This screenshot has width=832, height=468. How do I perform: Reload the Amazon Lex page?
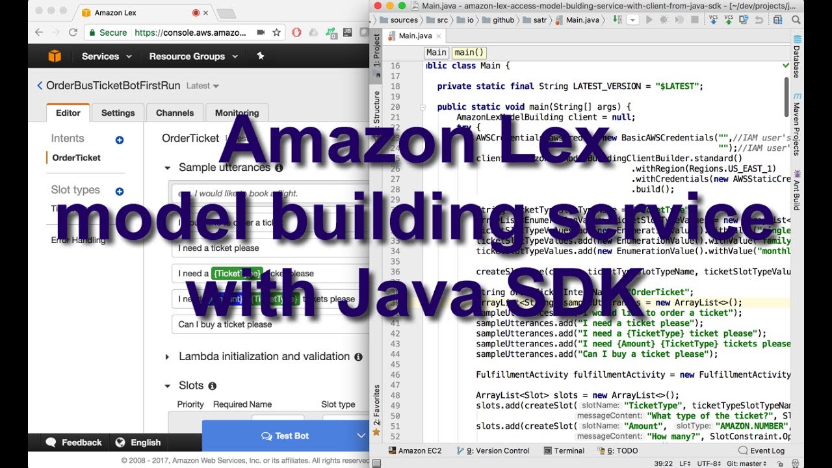click(73, 32)
